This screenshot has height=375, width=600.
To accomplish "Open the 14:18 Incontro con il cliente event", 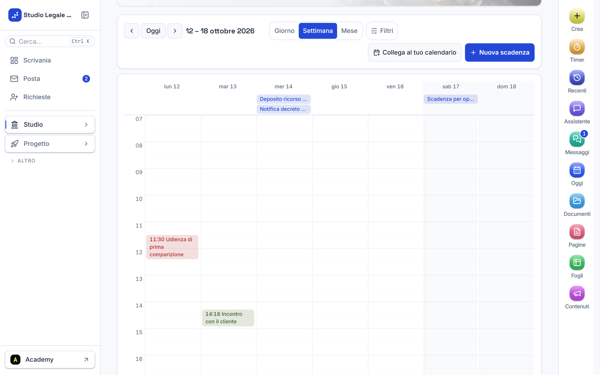I will click(x=228, y=318).
